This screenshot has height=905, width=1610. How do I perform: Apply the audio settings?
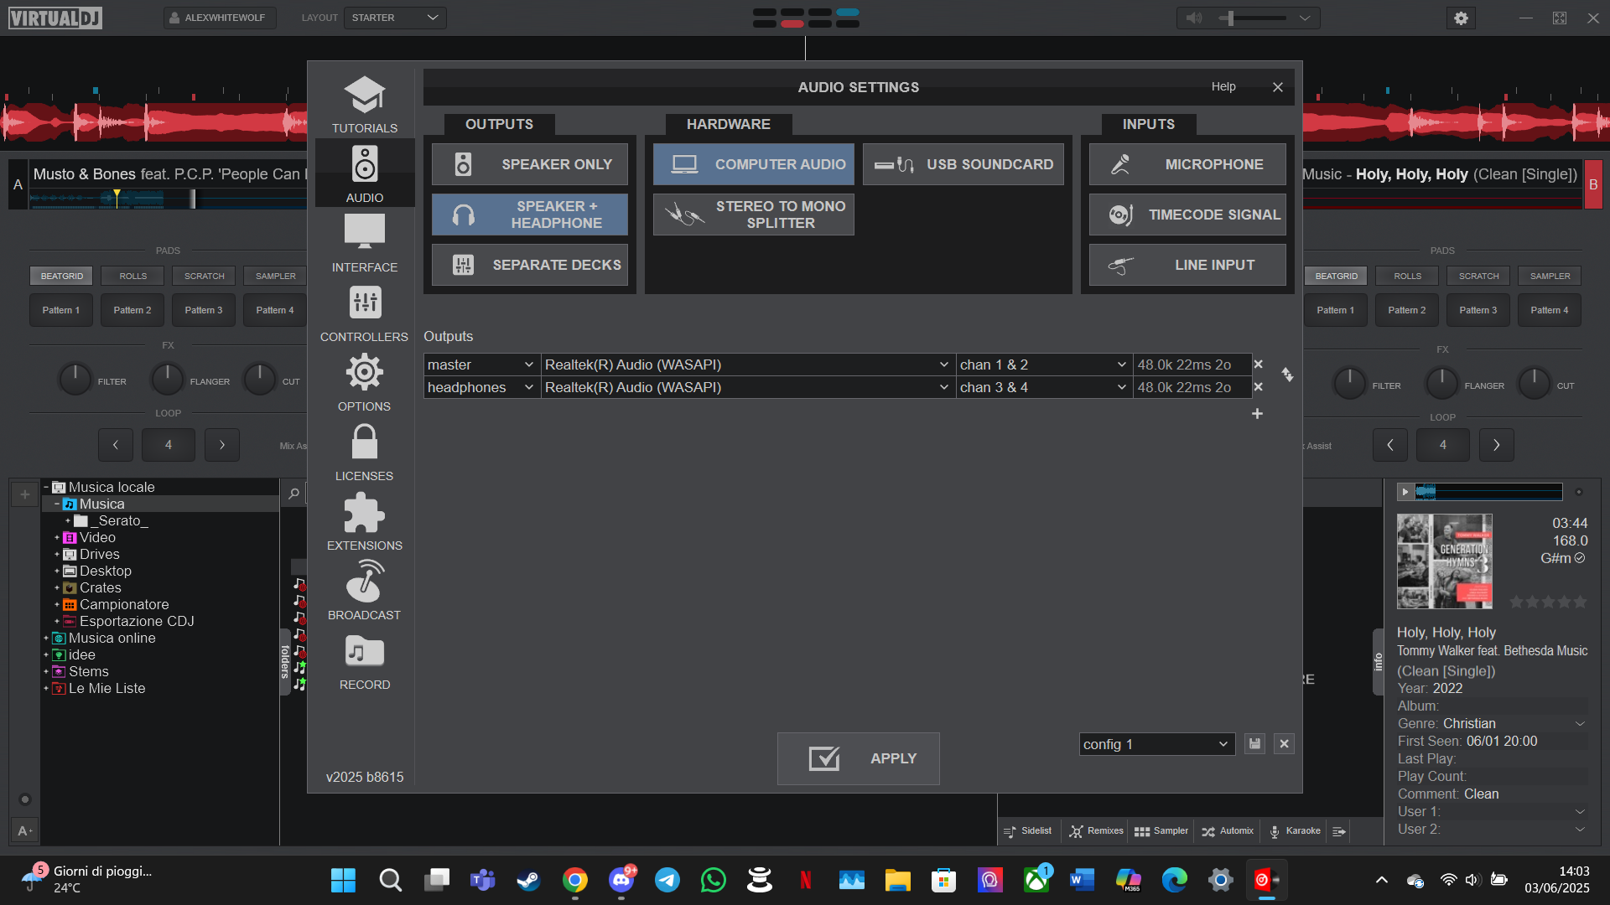point(859,758)
